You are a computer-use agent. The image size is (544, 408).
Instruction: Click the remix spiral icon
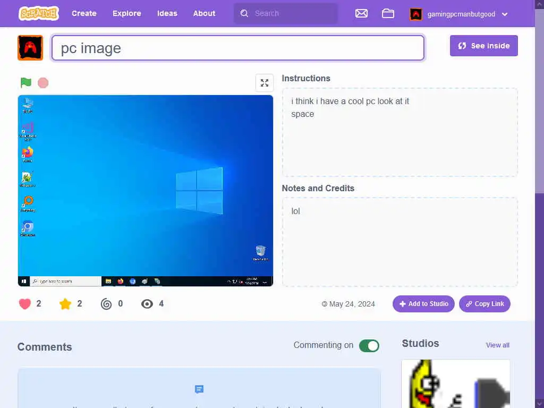pos(106,304)
